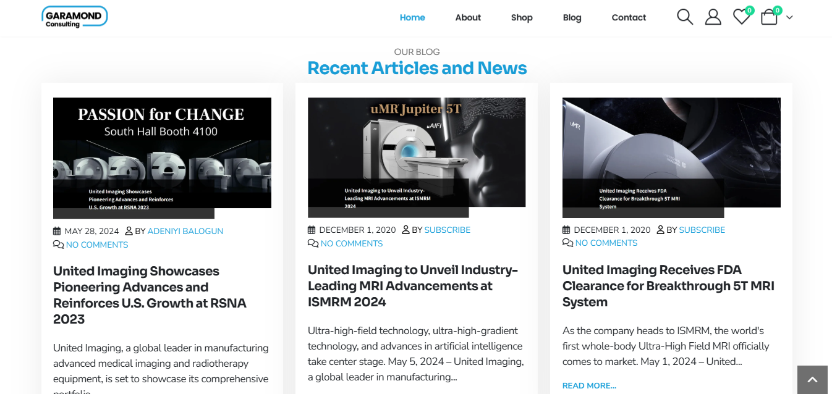Click NO COMMENTS under the ISMRM 2024 post
Image resolution: width=832 pixels, height=394 pixels.
point(352,244)
